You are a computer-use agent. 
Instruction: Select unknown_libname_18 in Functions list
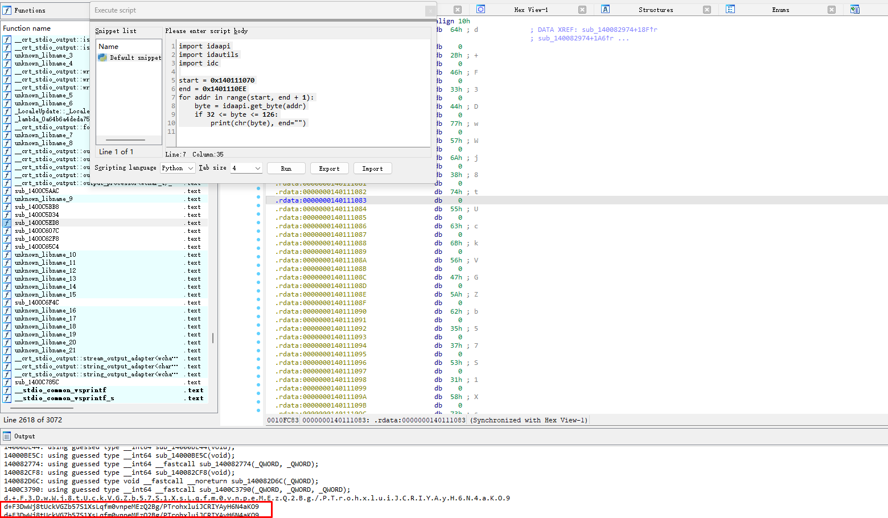(x=46, y=327)
